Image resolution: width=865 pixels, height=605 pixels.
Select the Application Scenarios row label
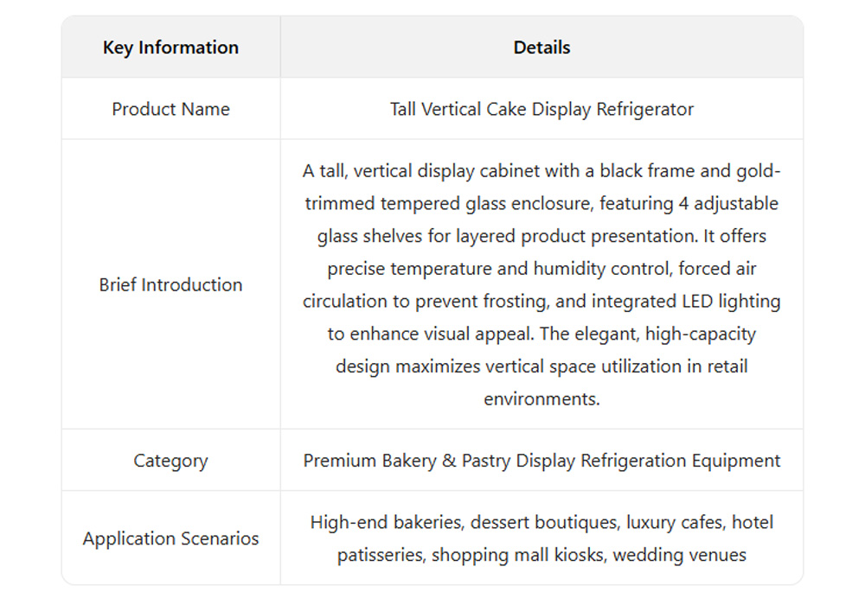pyautogui.click(x=170, y=538)
